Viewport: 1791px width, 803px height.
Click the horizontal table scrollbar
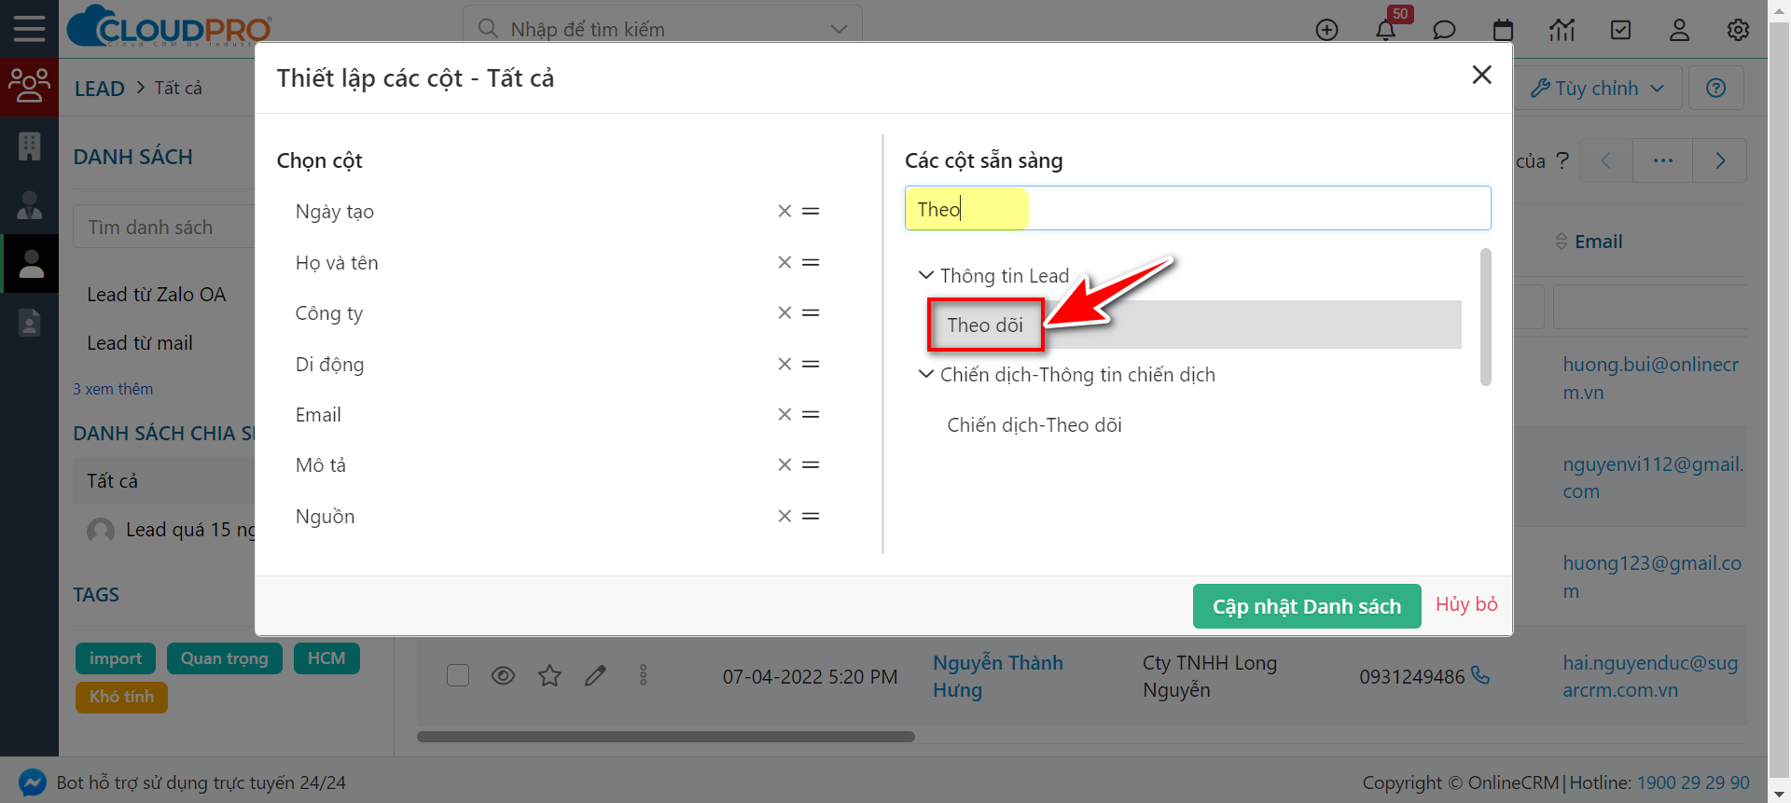coord(666,737)
